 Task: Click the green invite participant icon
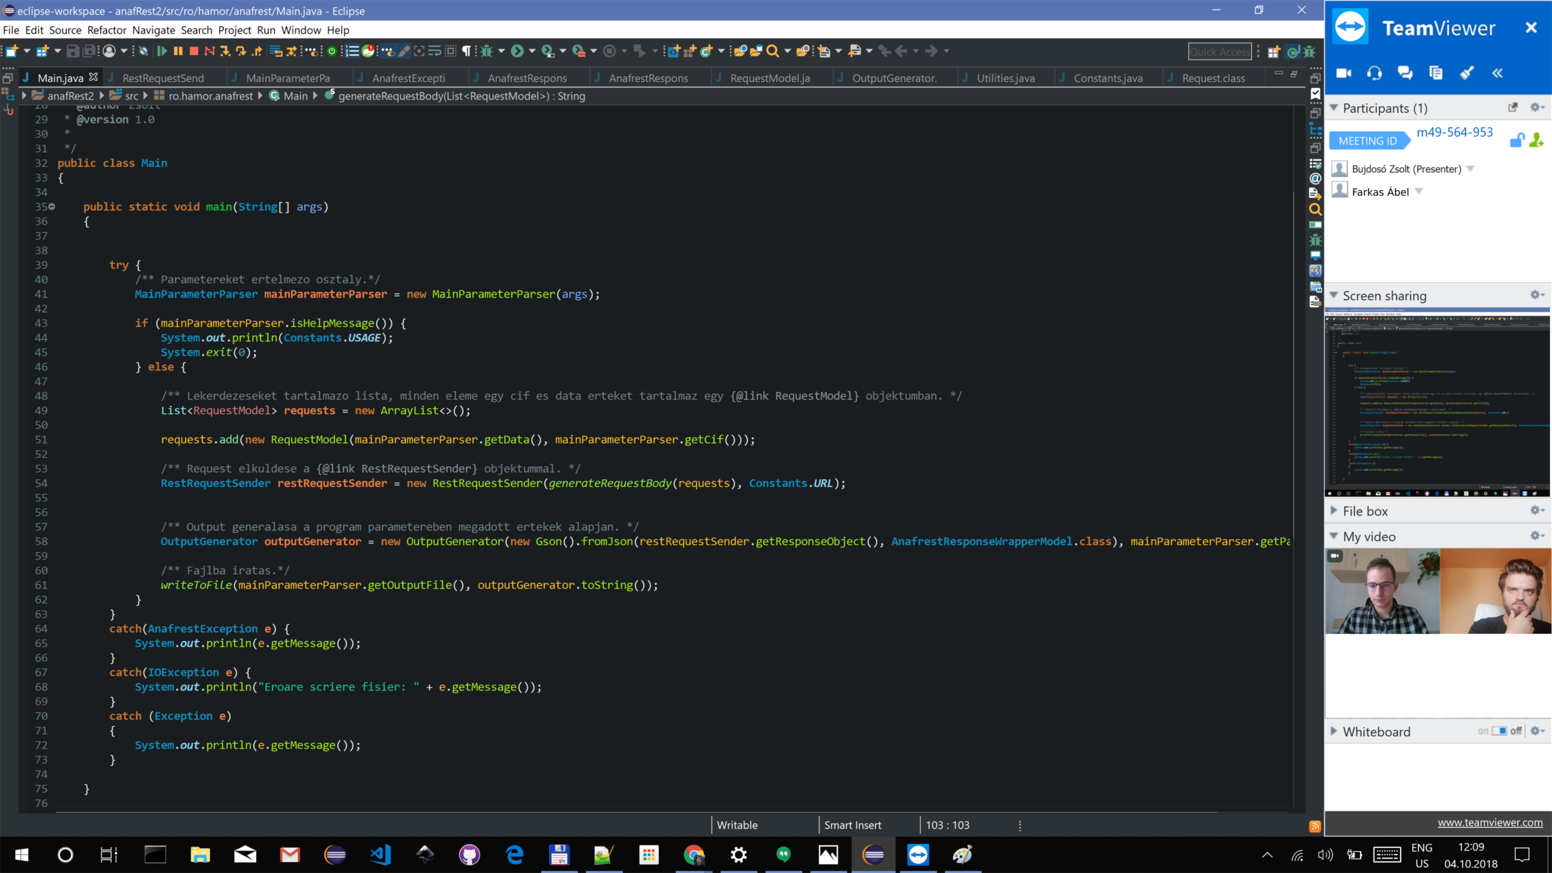coord(1537,140)
